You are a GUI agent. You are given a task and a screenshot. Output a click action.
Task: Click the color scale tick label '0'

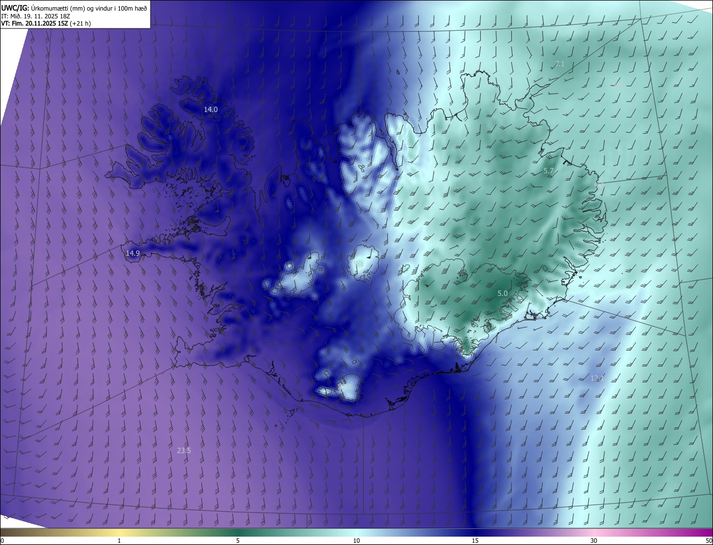(2, 541)
